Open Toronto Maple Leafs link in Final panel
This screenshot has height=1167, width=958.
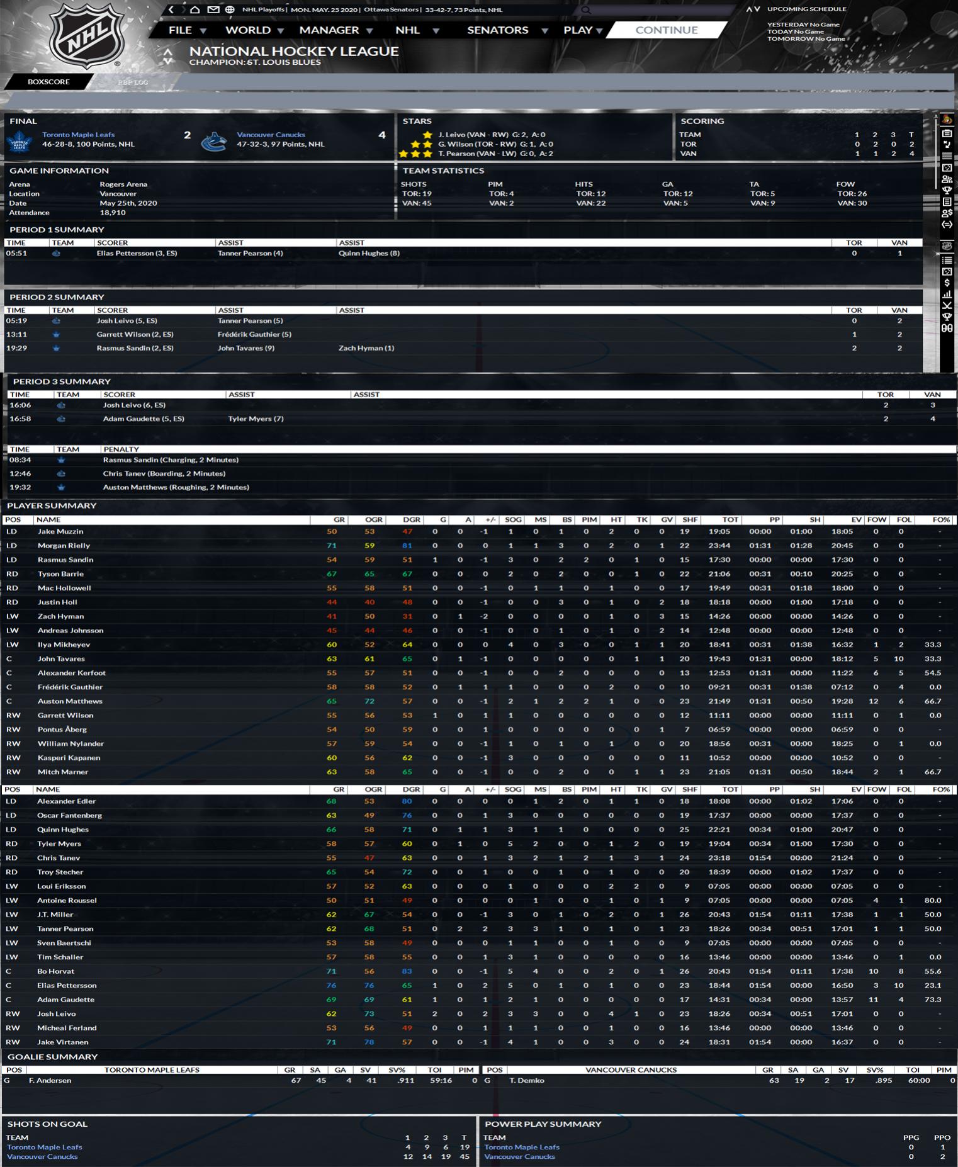click(x=78, y=135)
